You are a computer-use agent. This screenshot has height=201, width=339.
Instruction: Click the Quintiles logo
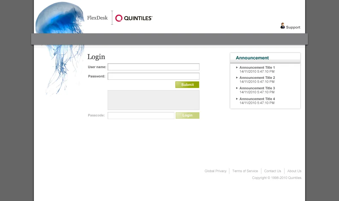134,18
